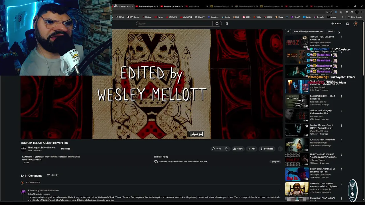Click the YouTube search magnifier button

click(x=217, y=24)
